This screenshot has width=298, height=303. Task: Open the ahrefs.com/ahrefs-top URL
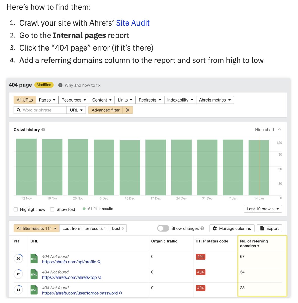click(x=70, y=277)
